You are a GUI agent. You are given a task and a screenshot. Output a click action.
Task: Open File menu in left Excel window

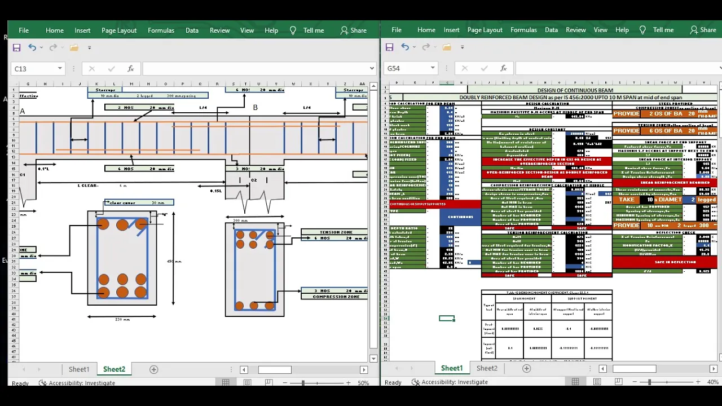pyautogui.click(x=24, y=30)
